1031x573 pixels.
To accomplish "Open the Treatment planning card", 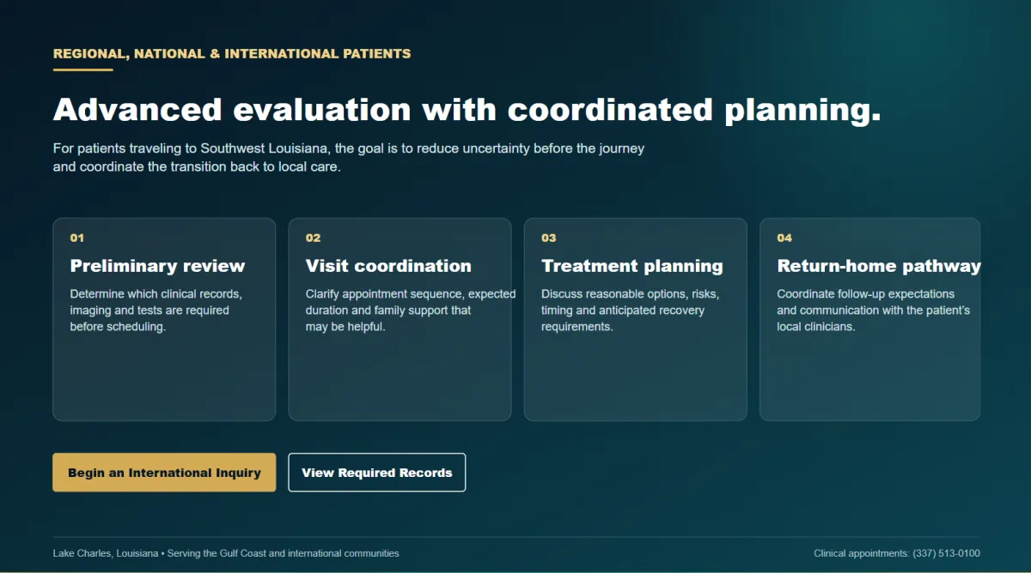I will point(636,319).
